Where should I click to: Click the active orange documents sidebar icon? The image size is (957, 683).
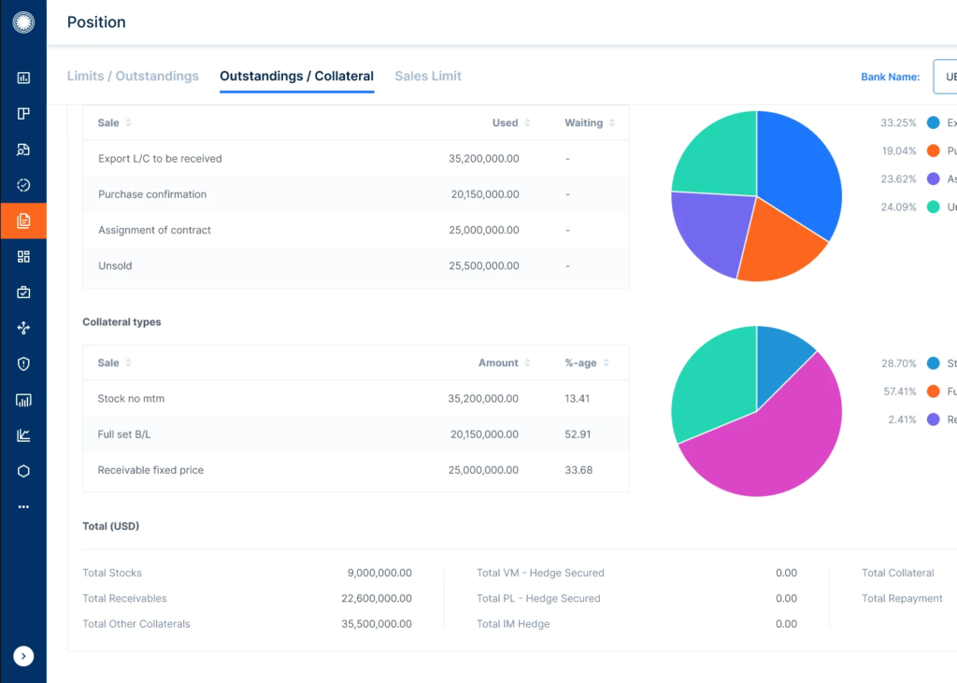pyautogui.click(x=23, y=221)
